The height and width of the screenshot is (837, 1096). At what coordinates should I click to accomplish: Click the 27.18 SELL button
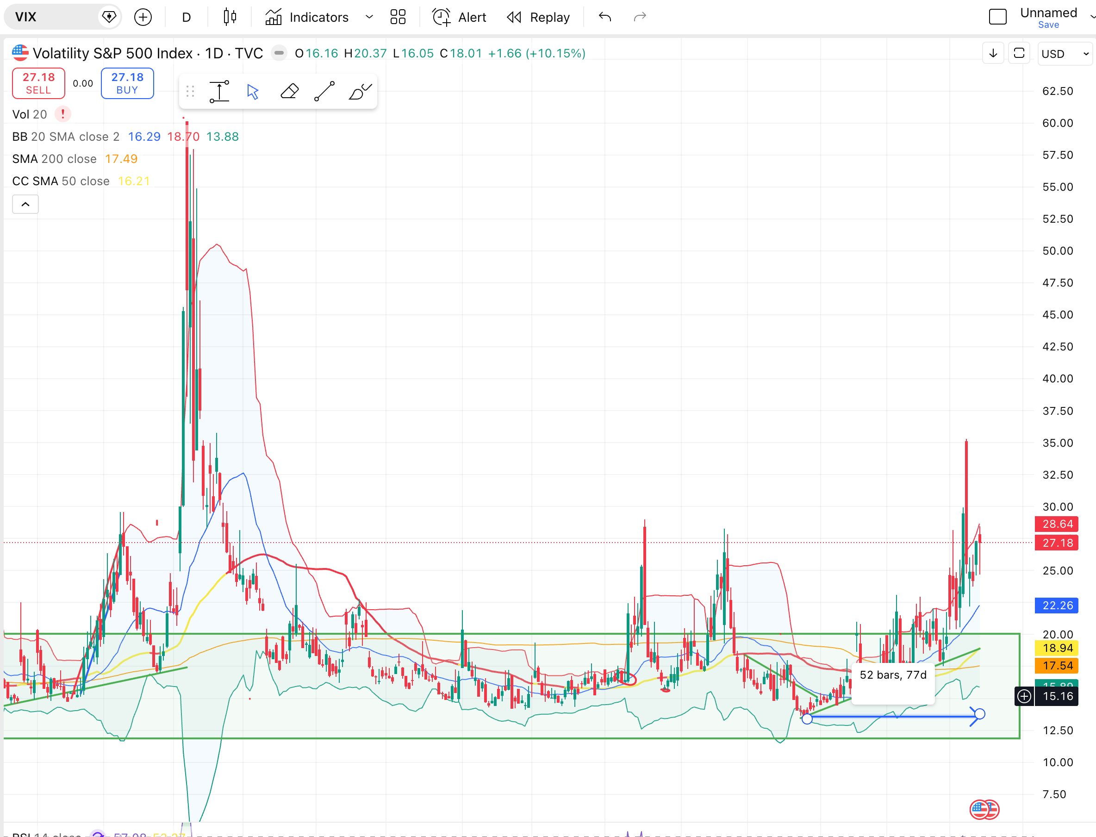(x=38, y=83)
